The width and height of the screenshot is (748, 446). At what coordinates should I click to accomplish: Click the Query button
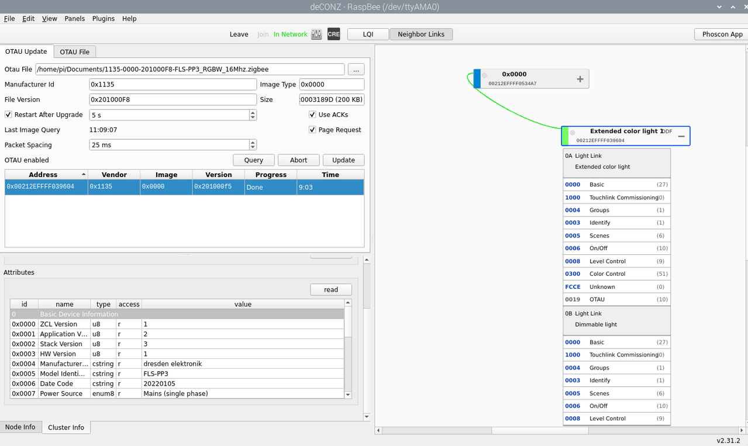(x=254, y=160)
